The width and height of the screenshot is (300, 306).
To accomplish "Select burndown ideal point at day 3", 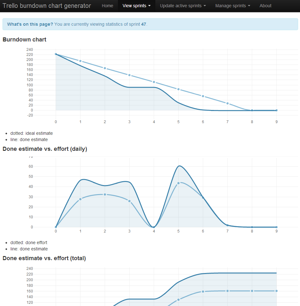I will pos(129,75).
